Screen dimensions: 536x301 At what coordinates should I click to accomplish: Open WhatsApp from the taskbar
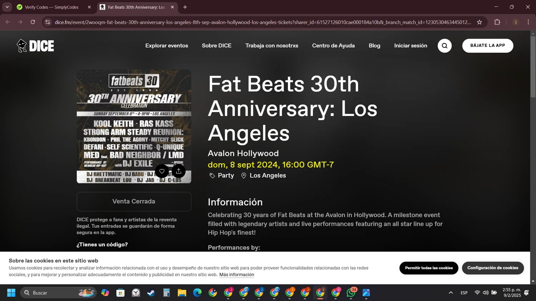point(351,293)
